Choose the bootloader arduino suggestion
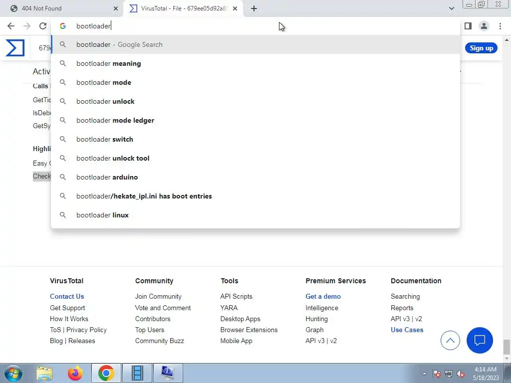 [255, 177]
